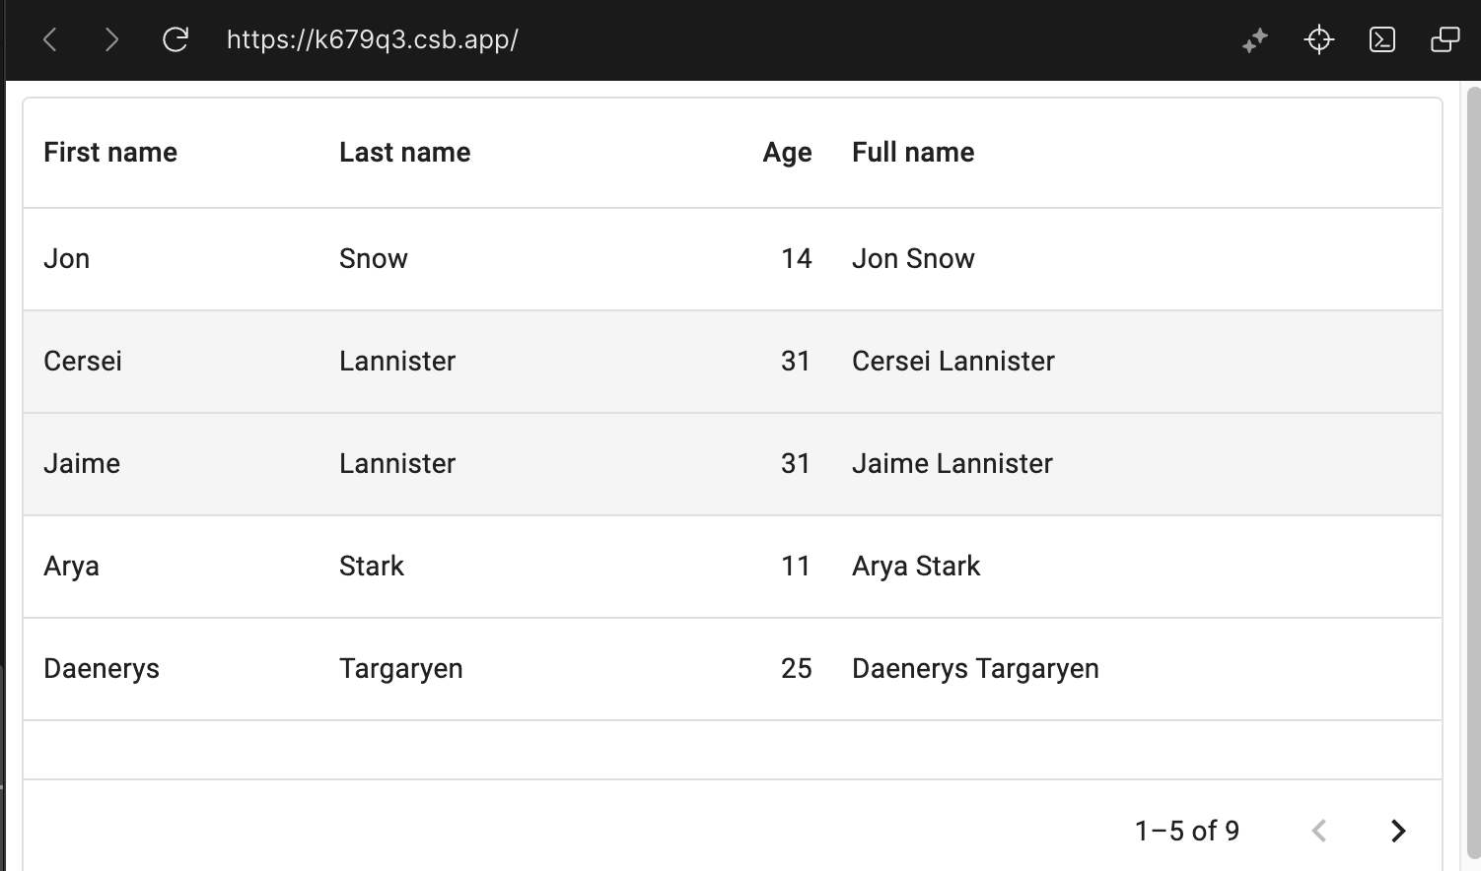
Task: Sort by Age column header
Action: (x=787, y=152)
